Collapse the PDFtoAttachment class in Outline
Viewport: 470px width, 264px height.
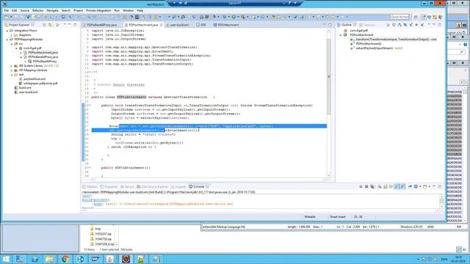tap(341, 35)
